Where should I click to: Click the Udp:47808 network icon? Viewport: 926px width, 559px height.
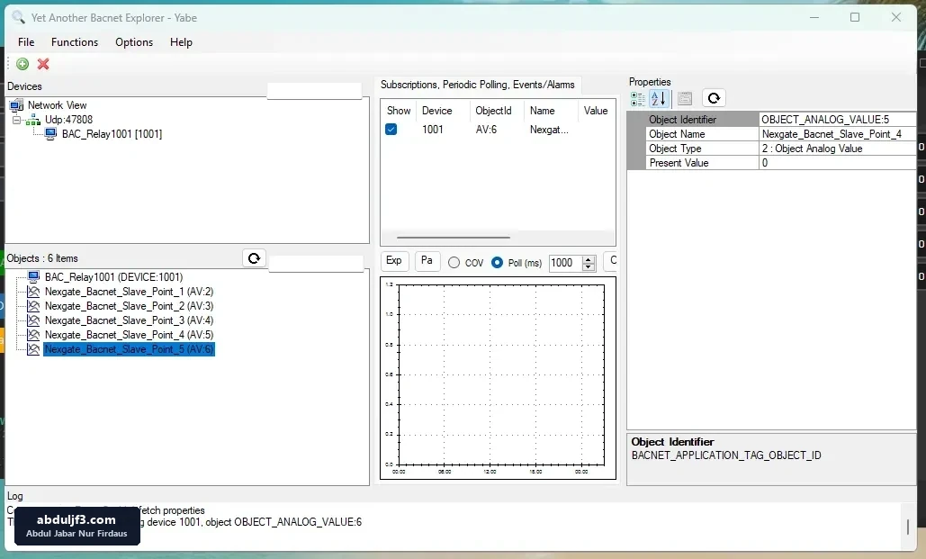click(33, 120)
